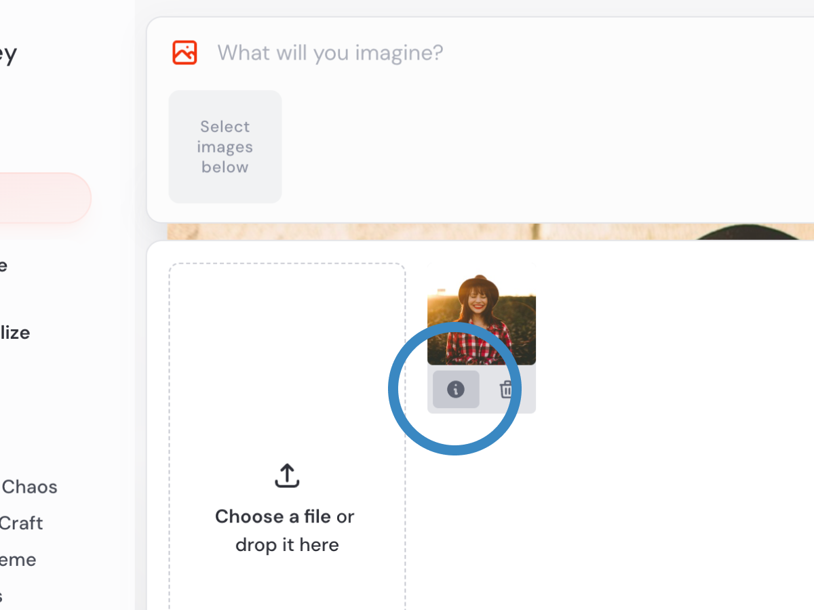Click the orange image icon in prompt bar
This screenshot has width=814, height=610.
click(185, 53)
